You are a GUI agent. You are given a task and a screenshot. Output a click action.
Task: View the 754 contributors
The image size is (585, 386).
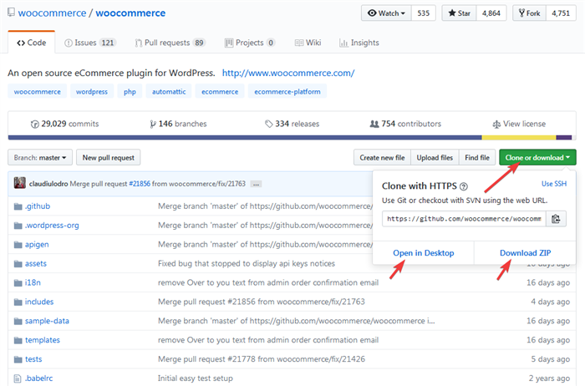pyautogui.click(x=405, y=124)
